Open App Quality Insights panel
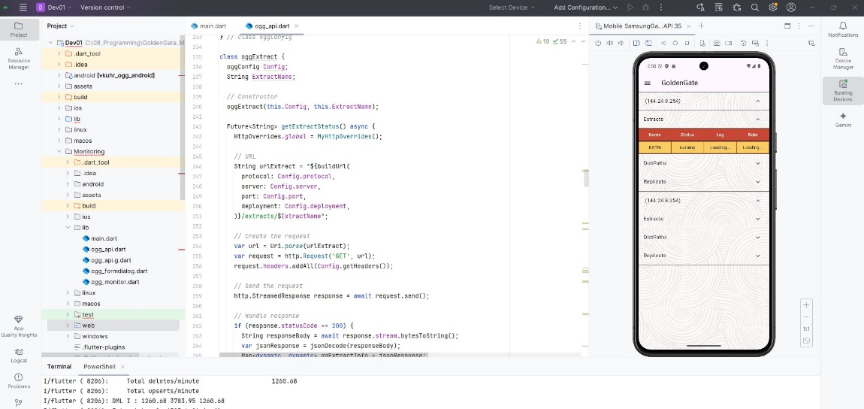Image resolution: width=864 pixels, height=409 pixels. point(19,325)
